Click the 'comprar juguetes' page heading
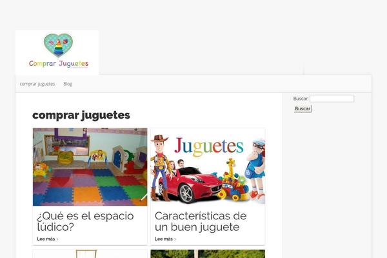 pyautogui.click(x=81, y=115)
